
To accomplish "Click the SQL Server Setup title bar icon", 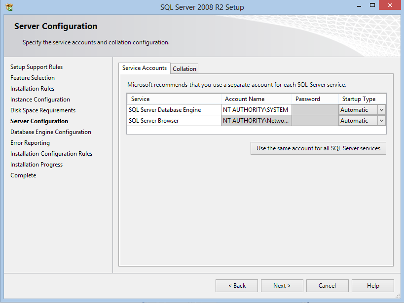I will [9, 7].
